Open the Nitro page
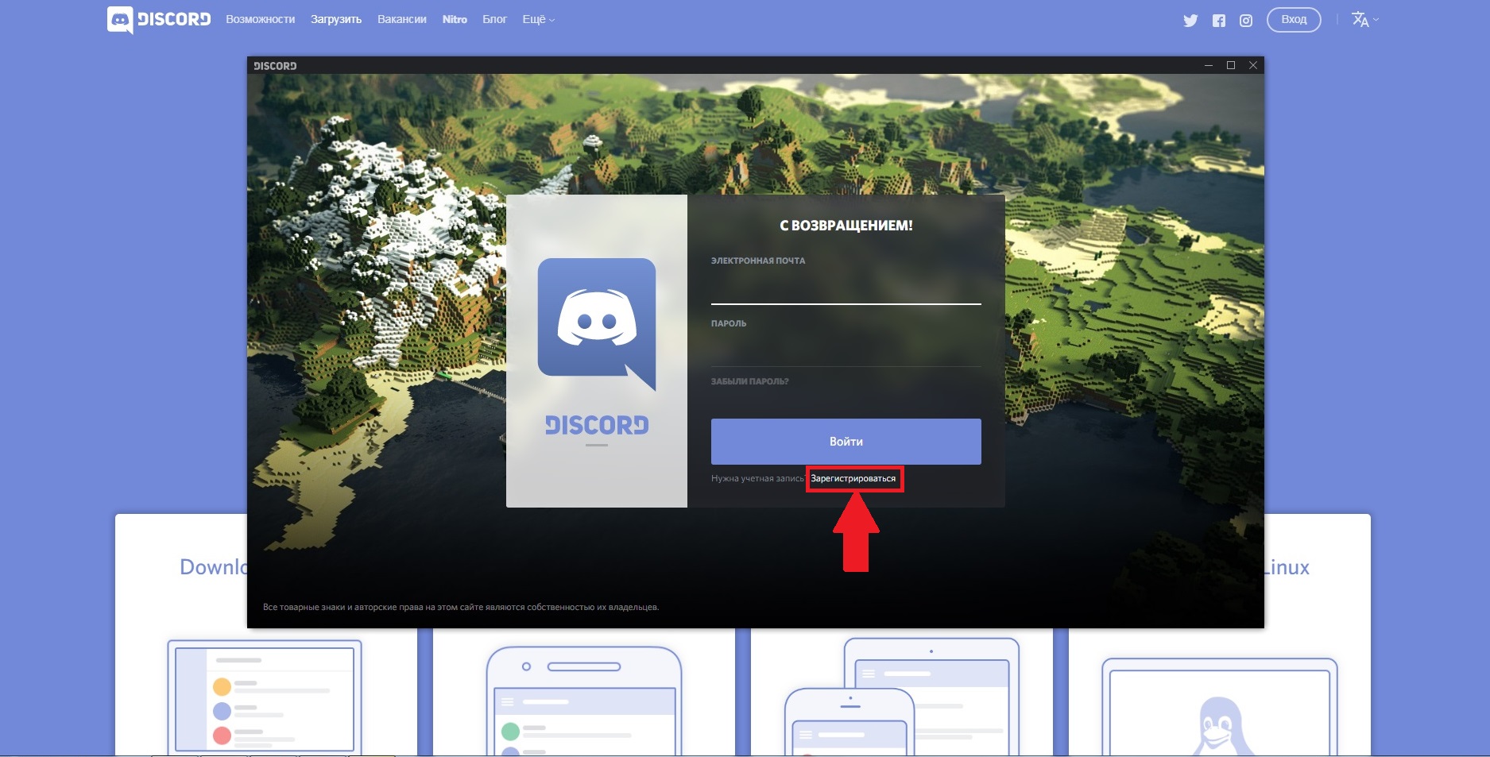 (x=455, y=19)
